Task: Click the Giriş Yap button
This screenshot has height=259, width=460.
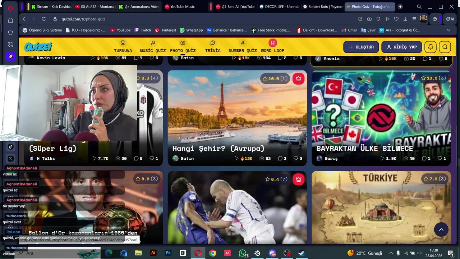Action: (x=401, y=47)
